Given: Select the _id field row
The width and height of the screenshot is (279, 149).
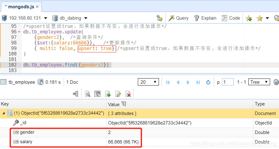Looking at the screenshot, I should click(140, 123).
